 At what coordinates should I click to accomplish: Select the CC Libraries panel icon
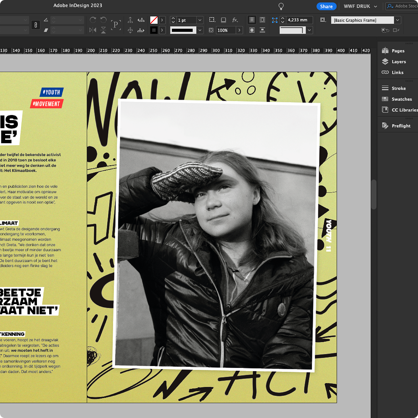coord(385,110)
